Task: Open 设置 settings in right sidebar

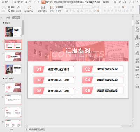Action: [x=137, y=86]
